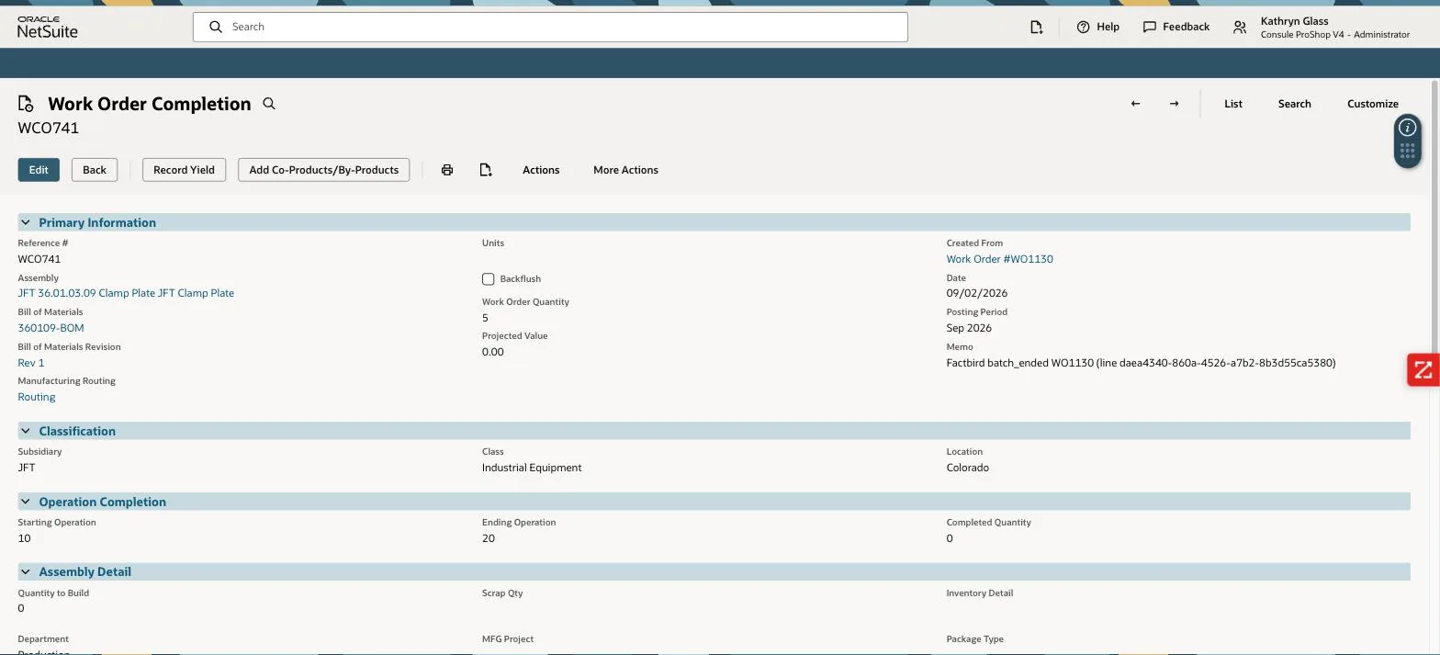Viewport: 1440px width, 655px height.
Task: Click the MFG Project label
Action: 508,638
